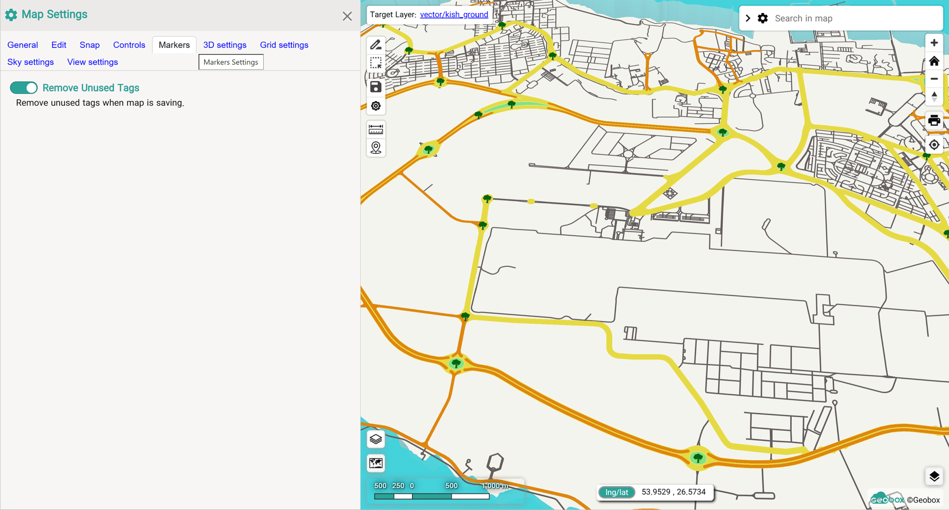Open map settings gear in the left toolbar
949x510 pixels.
376,106
